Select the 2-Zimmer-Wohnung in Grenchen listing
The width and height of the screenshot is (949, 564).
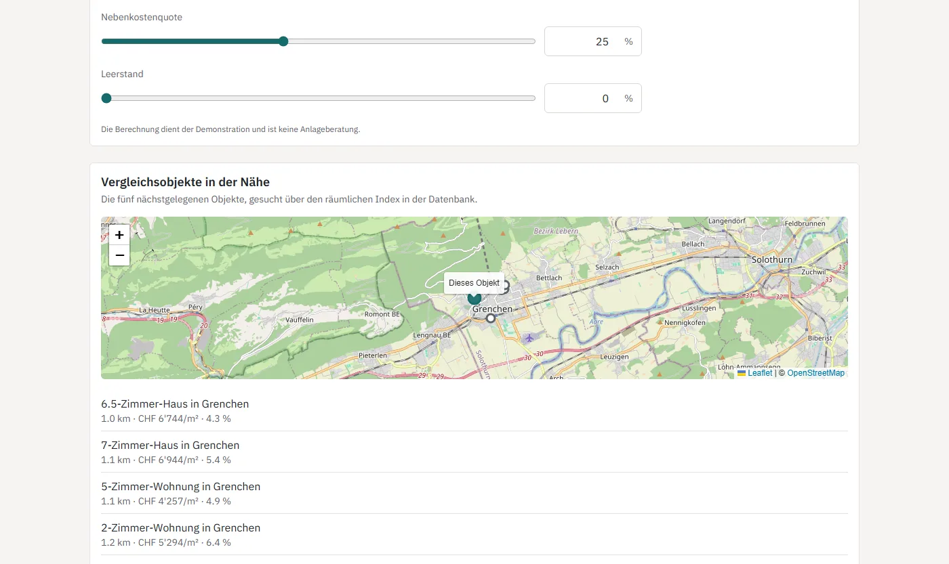click(x=474, y=534)
